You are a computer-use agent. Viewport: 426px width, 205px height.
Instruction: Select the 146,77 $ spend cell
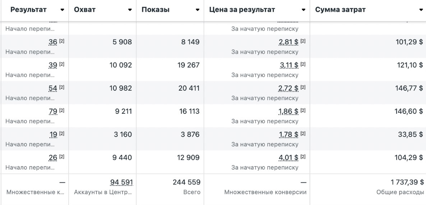point(409,88)
